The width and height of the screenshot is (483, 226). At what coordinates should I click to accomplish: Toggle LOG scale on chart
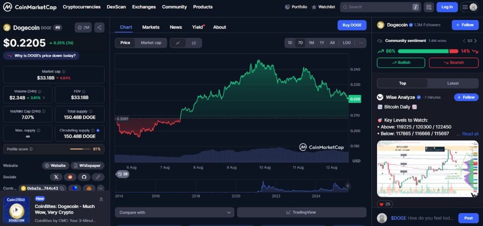(347, 43)
